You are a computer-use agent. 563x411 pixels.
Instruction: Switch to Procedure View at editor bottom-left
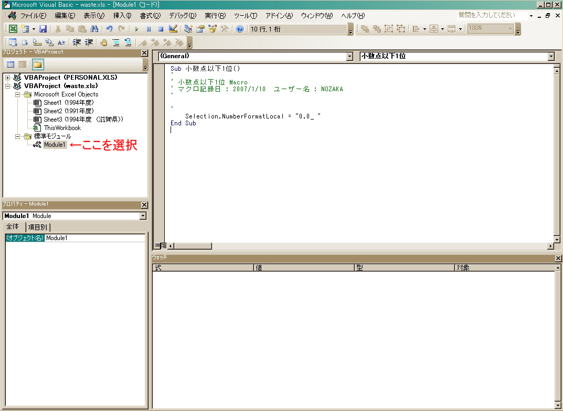157,246
